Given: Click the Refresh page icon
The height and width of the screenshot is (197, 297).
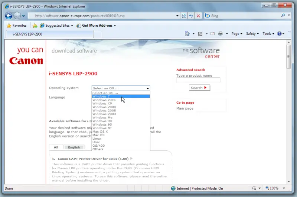Looking at the screenshot, I should [191, 16].
